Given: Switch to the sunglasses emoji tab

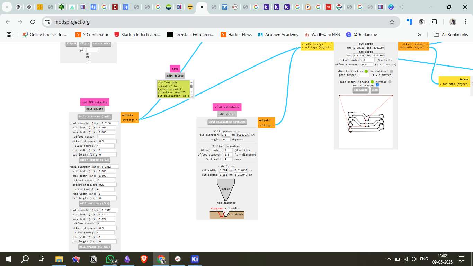Looking at the screenshot, I should click(x=189, y=7).
